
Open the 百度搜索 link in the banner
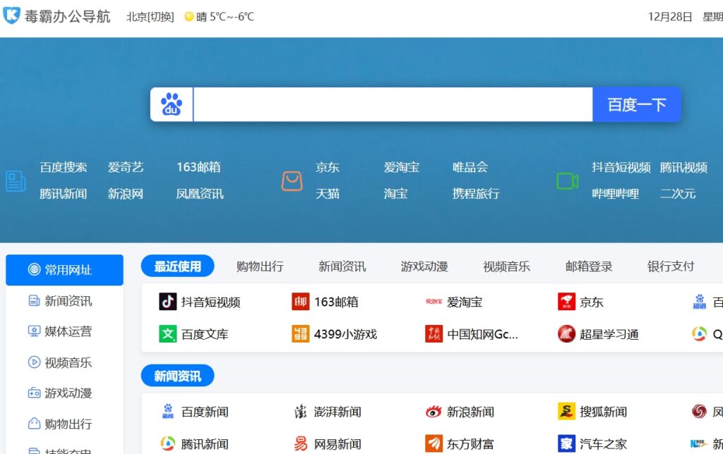click(63, 167)
